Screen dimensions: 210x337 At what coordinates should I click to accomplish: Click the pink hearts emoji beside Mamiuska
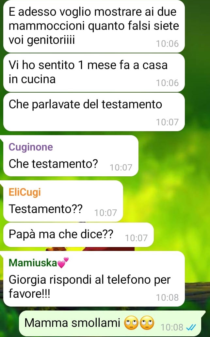pos(63,262)
